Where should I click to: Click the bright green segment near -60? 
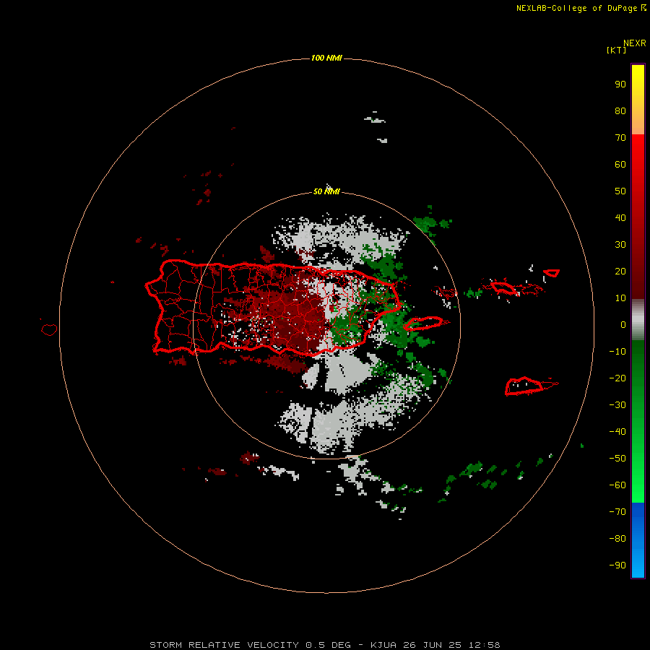[638, 489]
